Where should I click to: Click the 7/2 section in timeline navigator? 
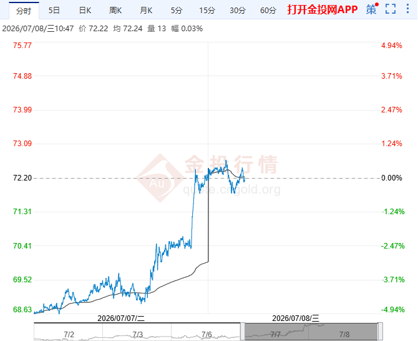coord(69,332)
